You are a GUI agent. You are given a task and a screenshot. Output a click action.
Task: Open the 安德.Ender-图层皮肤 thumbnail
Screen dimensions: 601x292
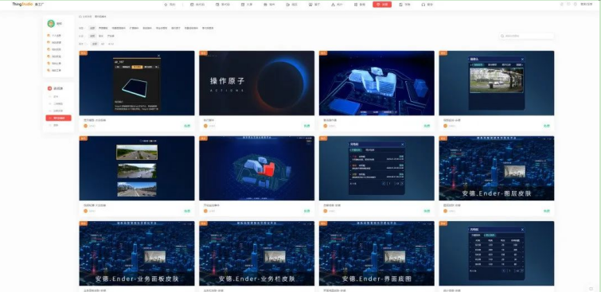[x=497, y=168]
